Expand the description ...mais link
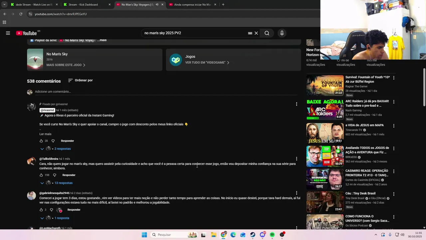The width and height of the screenshot is (426, 240). coord(102,40)
